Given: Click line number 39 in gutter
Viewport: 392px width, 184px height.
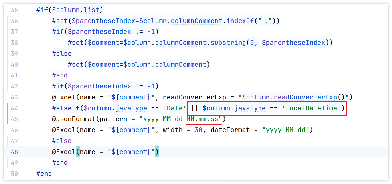Looking at the screenshot, I should [14, 54].
